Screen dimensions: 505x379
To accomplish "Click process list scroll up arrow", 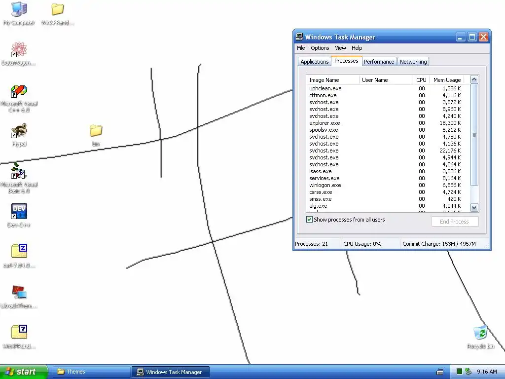I will click(474, 79).
